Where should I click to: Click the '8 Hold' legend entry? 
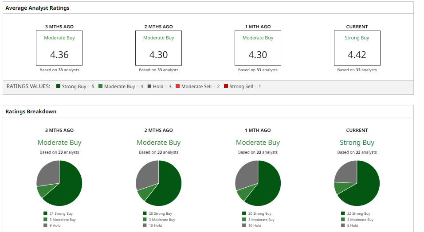coord(349,225)
